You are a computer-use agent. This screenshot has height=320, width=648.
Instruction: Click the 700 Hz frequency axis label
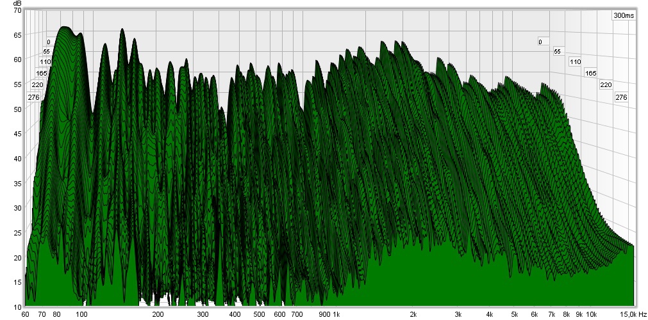pos(297,314)
